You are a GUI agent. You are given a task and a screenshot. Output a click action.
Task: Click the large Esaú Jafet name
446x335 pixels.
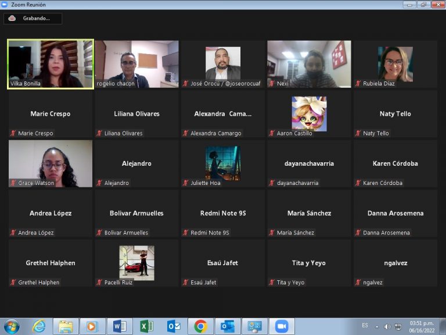[x=223, y=263]
